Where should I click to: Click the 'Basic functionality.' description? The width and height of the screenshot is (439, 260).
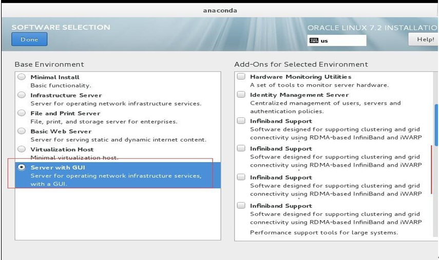click(61, 85)
